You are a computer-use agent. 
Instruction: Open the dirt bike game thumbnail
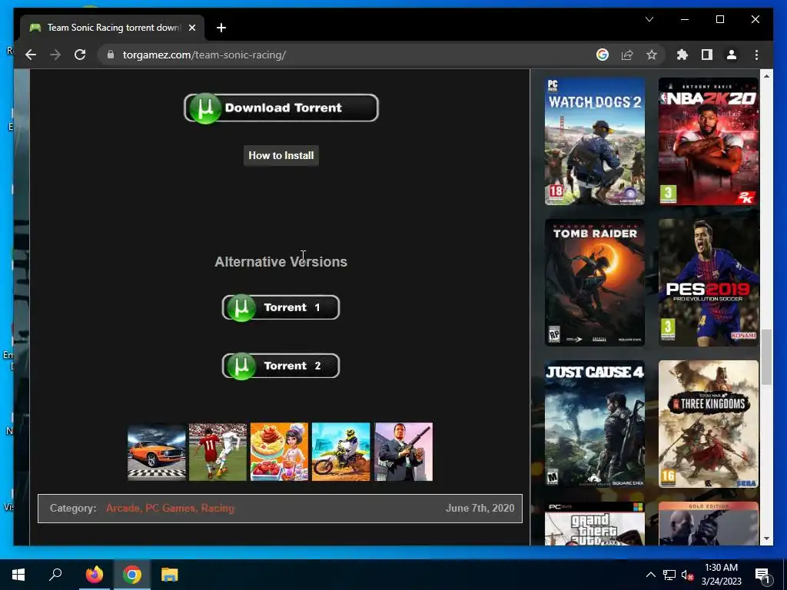(x=340, y=452)
